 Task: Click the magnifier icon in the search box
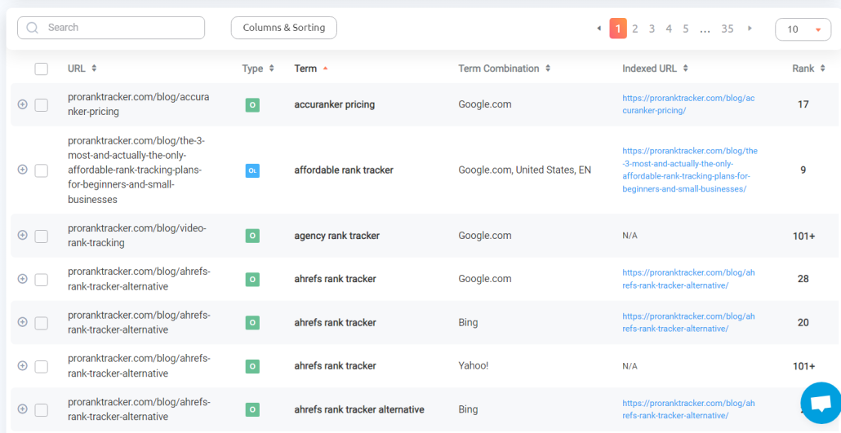tap(32, 28)
